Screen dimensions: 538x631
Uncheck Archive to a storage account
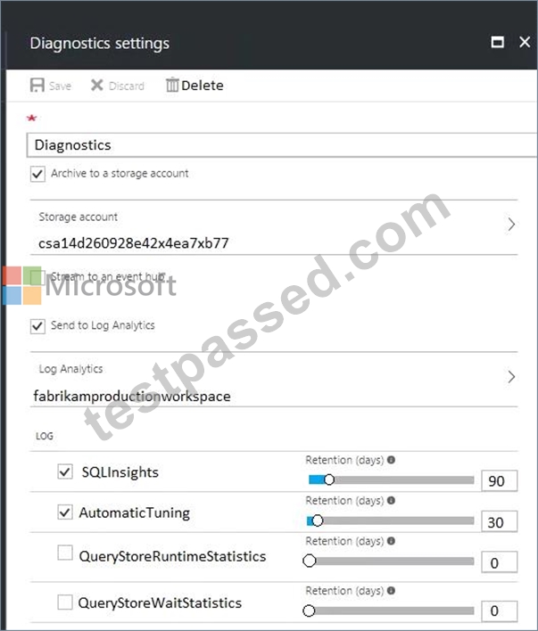(x=37, y=175)
